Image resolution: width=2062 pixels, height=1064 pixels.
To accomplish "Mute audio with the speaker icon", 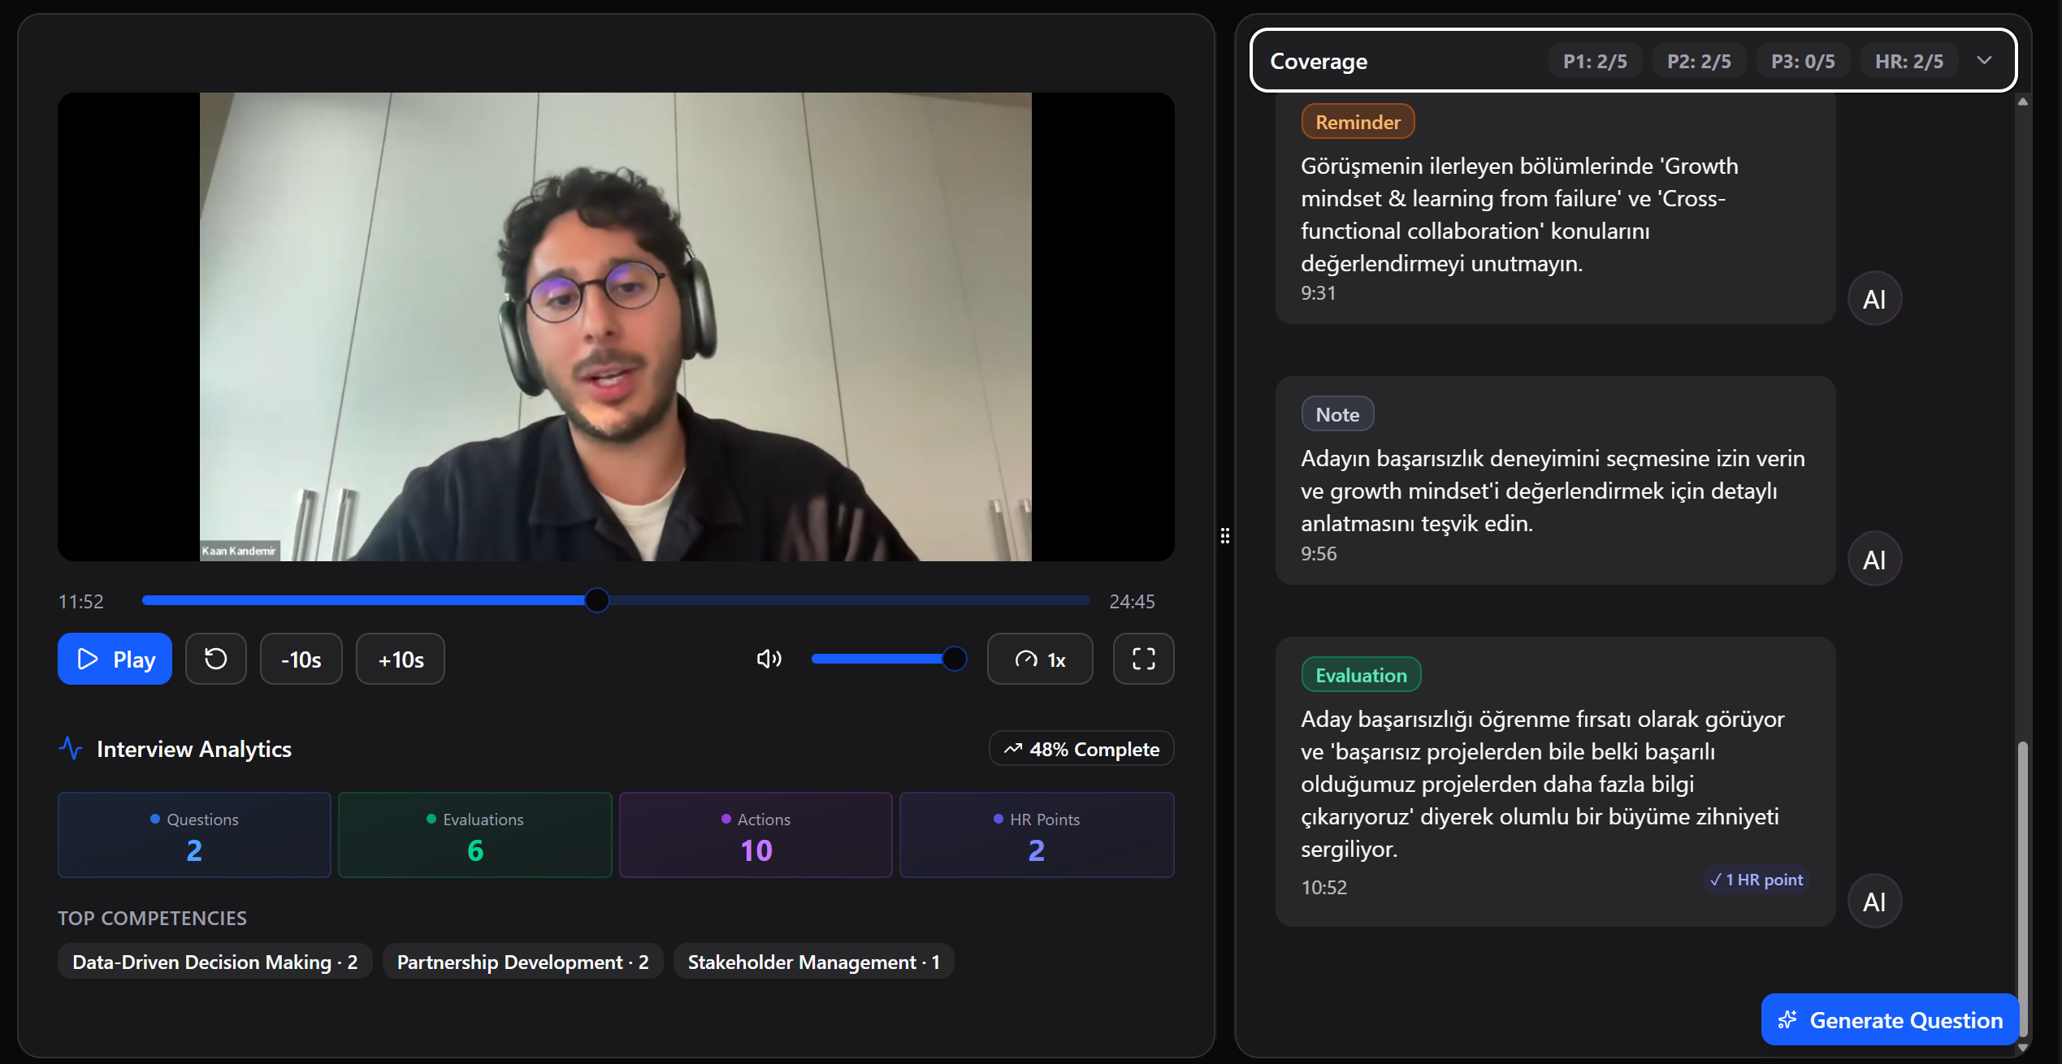I will [x=769, y=659].
